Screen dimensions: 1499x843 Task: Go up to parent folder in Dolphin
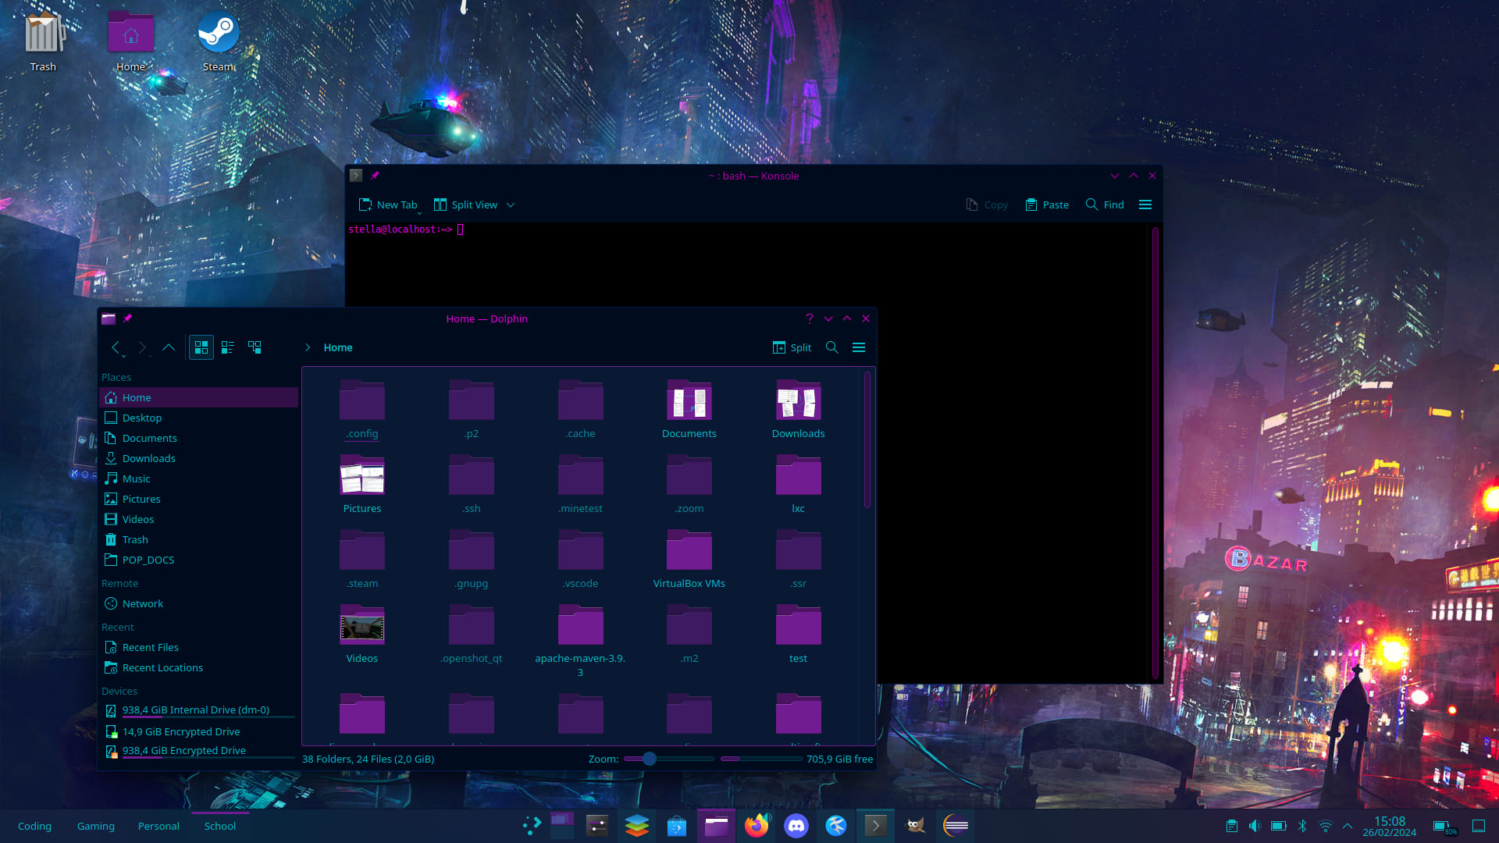169,347
